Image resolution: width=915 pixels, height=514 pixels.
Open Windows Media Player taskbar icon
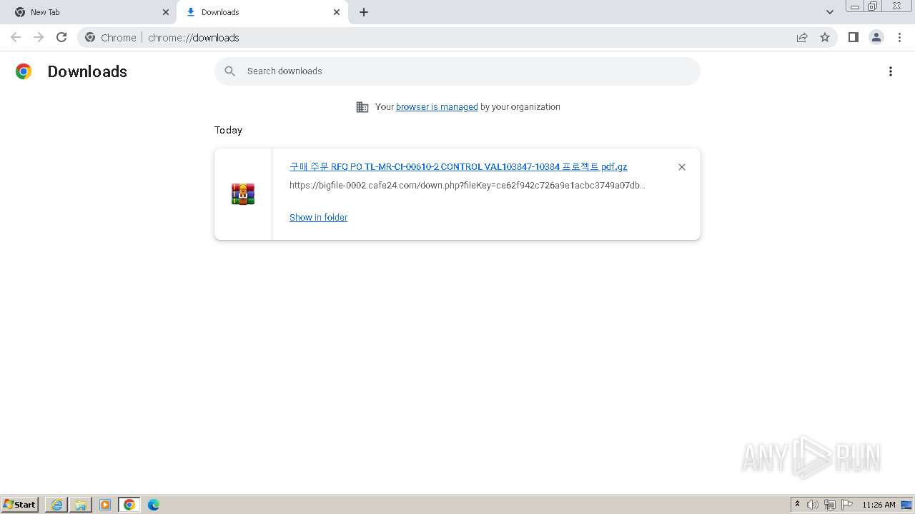(x=105, y=505)
